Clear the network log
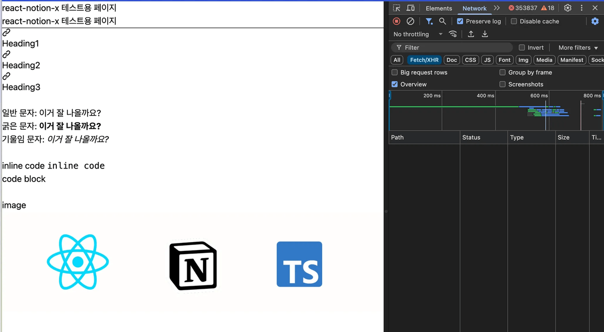Screen dimensions: 604x332 coord(410,21)
